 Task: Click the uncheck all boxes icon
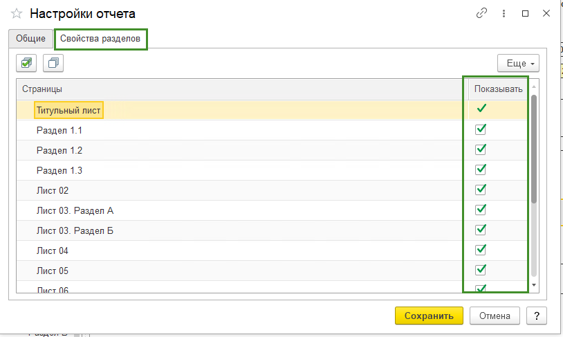tap(53, 63)
